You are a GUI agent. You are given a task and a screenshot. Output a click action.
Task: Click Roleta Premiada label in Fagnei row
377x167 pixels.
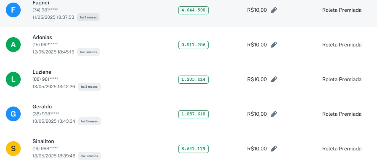[x=342, y=10]
